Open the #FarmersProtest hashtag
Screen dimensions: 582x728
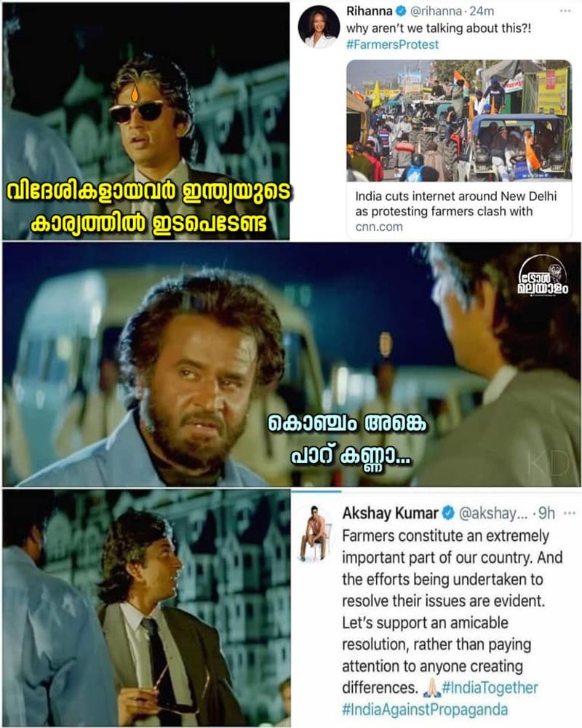tap(393, 44)
